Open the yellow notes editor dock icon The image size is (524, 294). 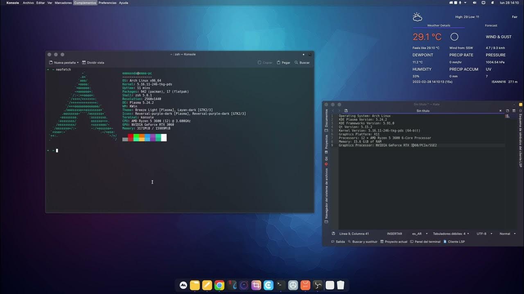pyautogui.click(x=207, y=285)
